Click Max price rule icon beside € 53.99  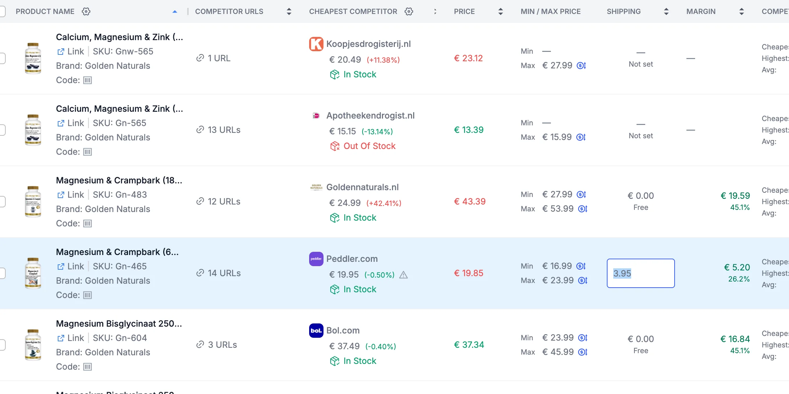[x=583, y=209]
